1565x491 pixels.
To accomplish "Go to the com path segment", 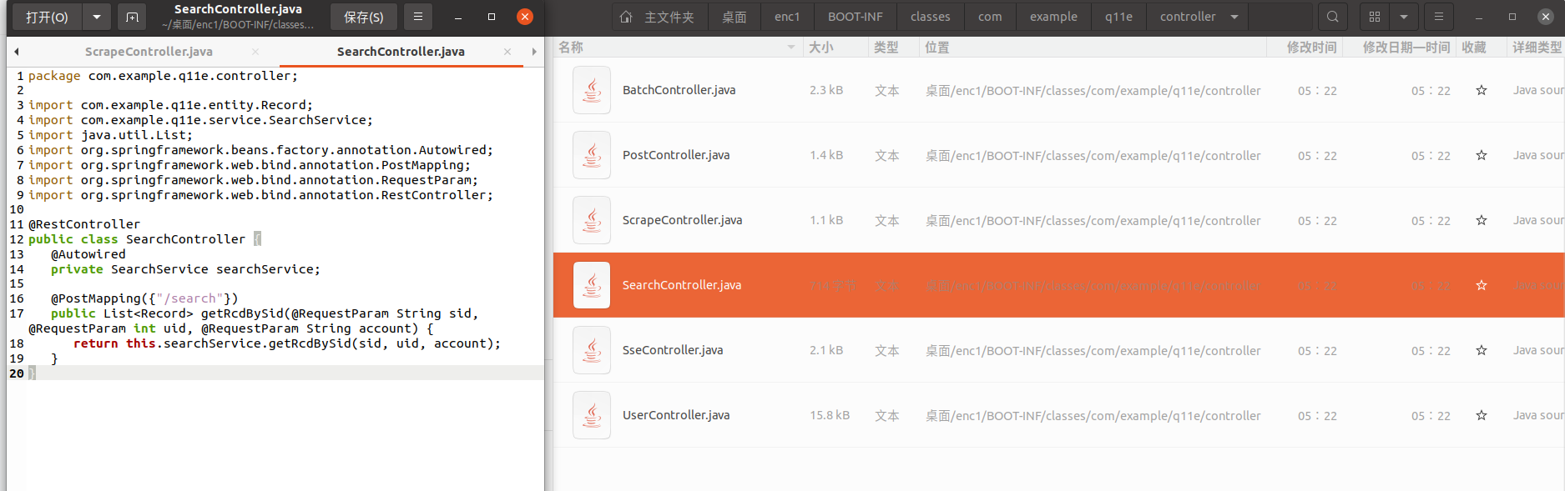I will coord(990,17).
